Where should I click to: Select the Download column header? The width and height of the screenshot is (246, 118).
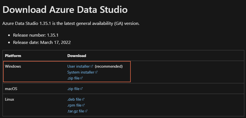(x=77, y=56)
